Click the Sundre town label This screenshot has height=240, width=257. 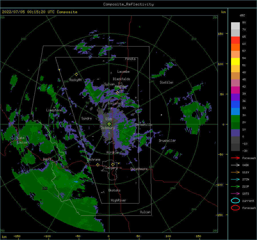click(87, 118)
